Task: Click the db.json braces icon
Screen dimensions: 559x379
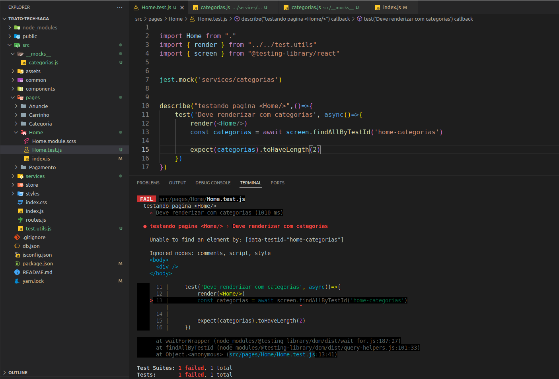Action: 17,246
